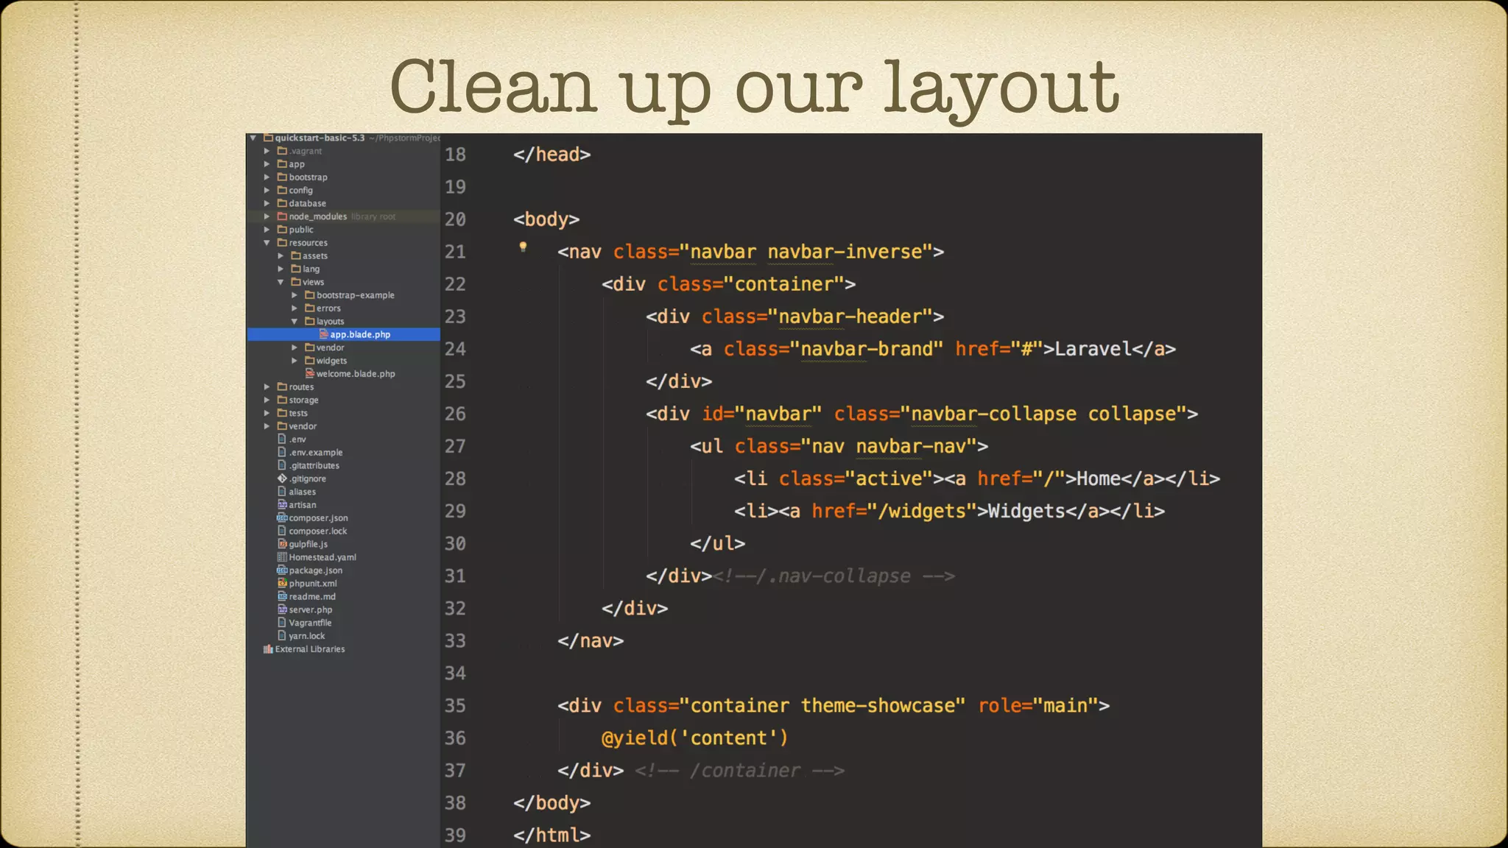Click the widgets folder icon
The width and height of the screenshot is (1508, 848).
point(310,361)
